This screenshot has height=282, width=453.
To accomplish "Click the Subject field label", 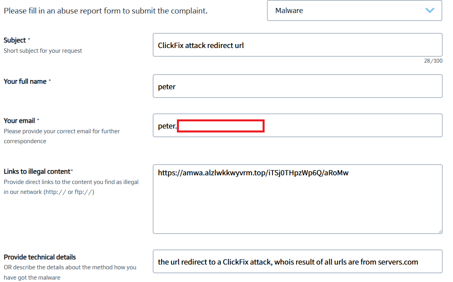I will coord(15,40).
